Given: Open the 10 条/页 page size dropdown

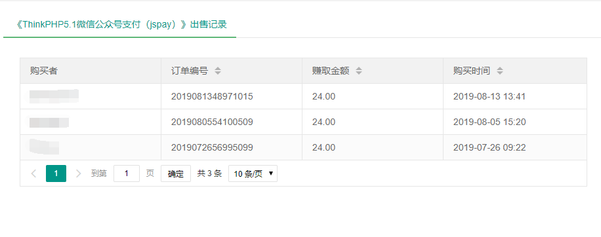Looking at the screenshot, I should (253, 173).
